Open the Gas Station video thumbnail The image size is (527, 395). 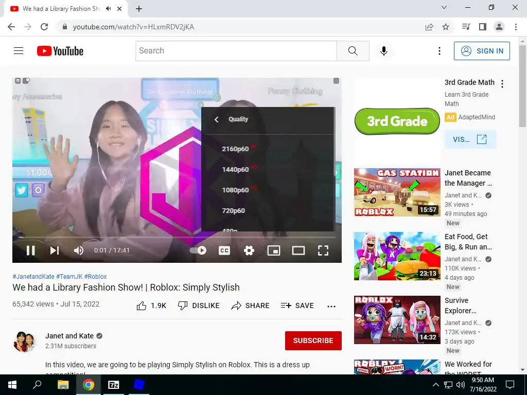click(x=397, y=192)
